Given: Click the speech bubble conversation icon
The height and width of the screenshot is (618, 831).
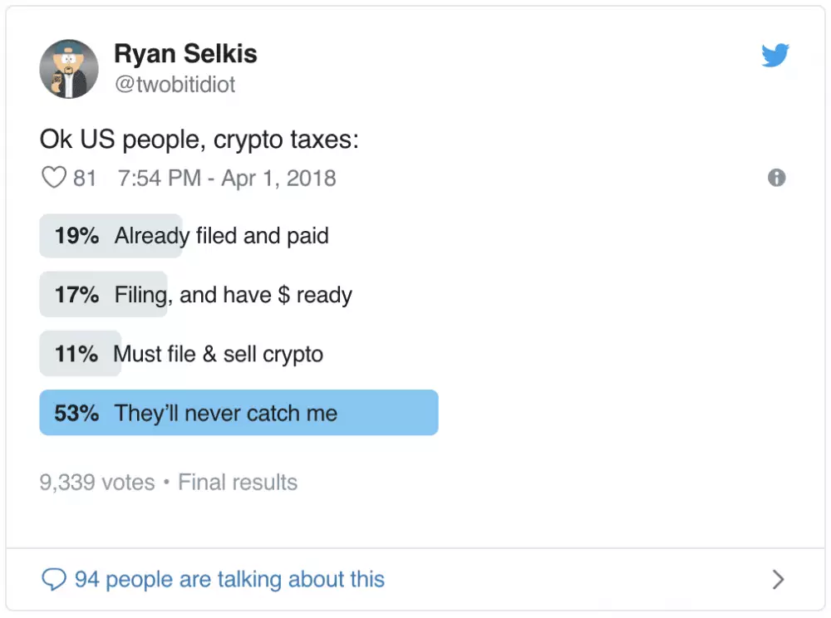Looking at the screenshot, I should click(53, 579).
